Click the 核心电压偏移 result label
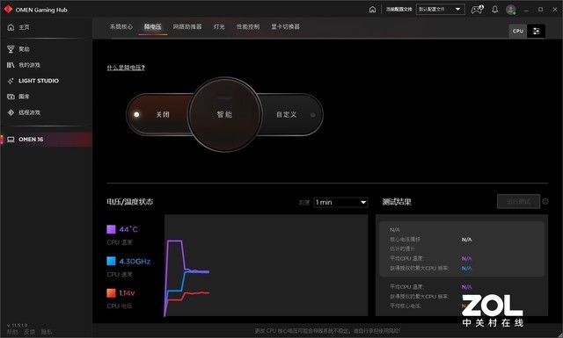 (405, 240)
